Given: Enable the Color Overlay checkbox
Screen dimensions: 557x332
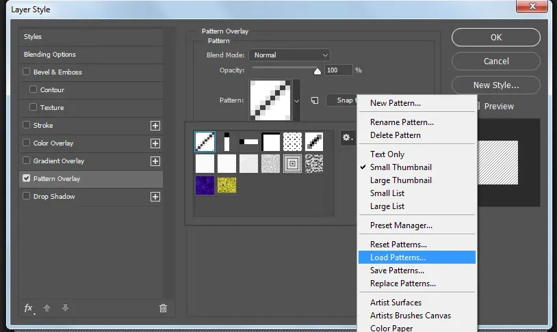Looking at the screenshot, I should point(26,143).
